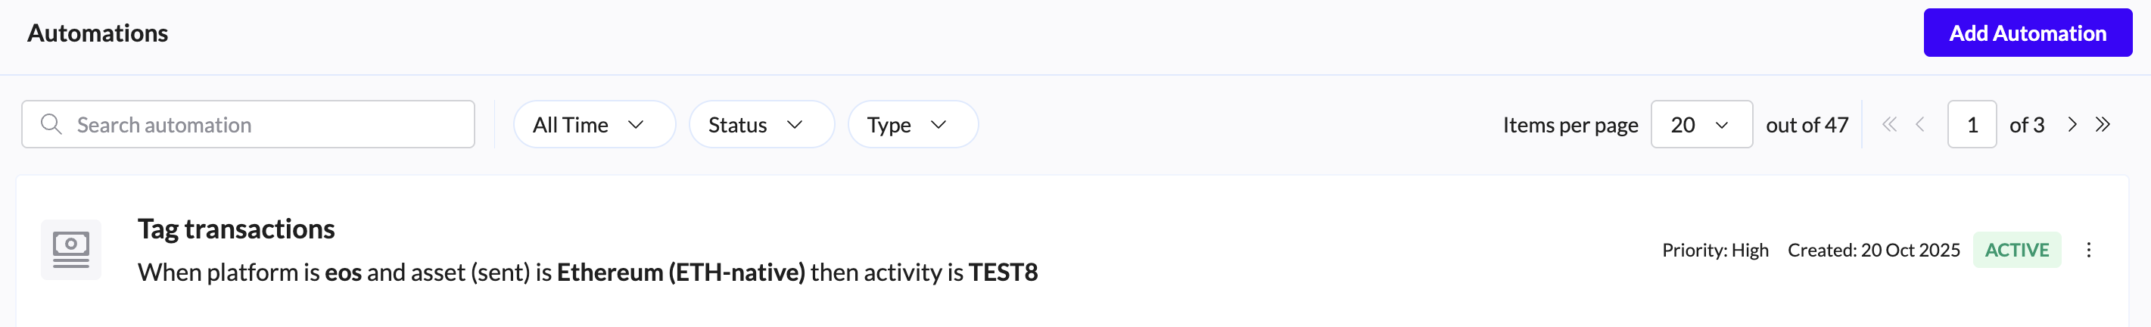Click the page number input box
This screenshot has height=327, width=2151.
click(1971, 125)
